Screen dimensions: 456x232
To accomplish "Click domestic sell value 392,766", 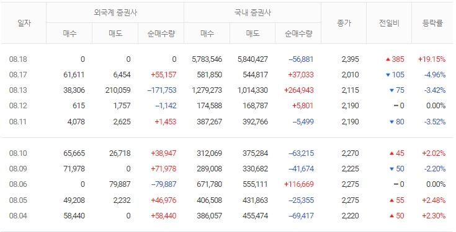I will [255, 121].
